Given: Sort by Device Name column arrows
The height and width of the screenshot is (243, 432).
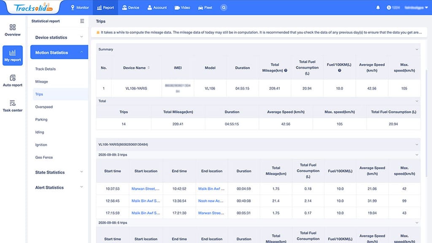Looking at the screenshot, I should click(149, 68).
